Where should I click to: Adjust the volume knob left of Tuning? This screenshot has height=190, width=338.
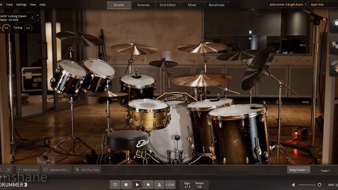tap(6, 28)
